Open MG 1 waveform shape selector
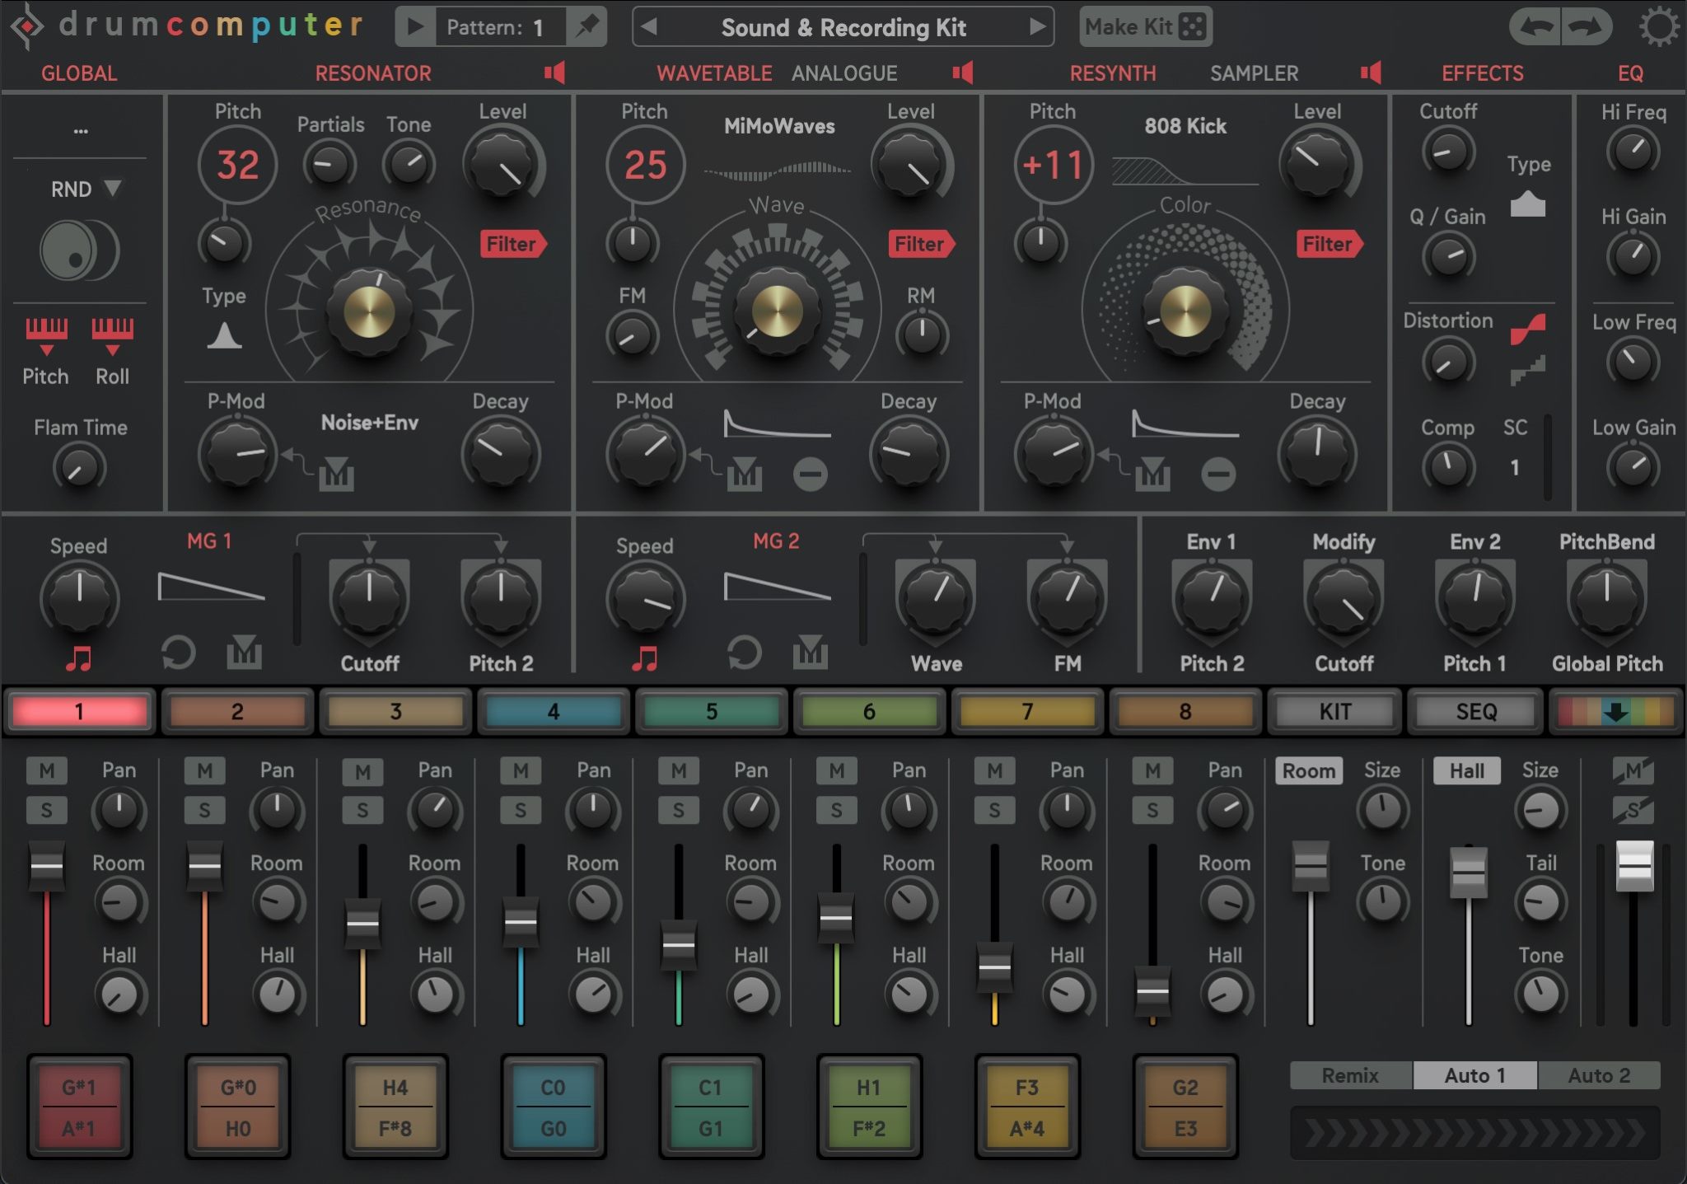The width and height of the screenshot is (1687, 1184). 212,587
